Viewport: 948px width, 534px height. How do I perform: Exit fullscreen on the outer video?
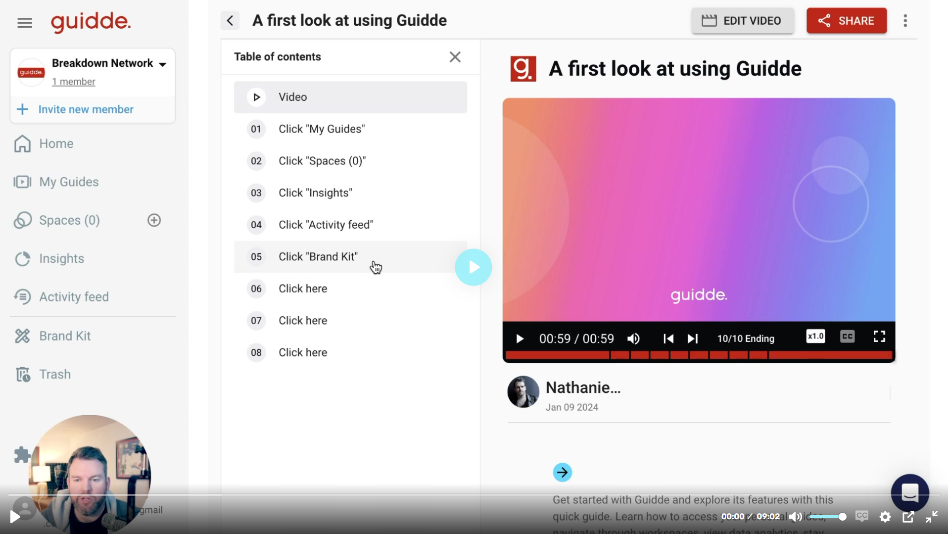[x=932, y=517]
